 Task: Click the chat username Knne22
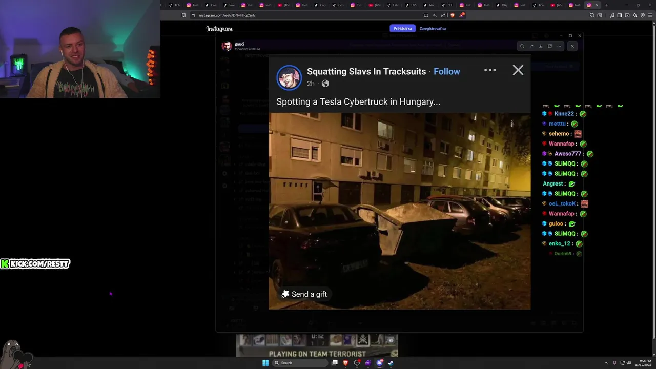pos(564,114)
